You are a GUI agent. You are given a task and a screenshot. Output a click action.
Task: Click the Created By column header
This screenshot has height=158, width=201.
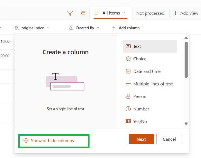[x=84, y=28]
